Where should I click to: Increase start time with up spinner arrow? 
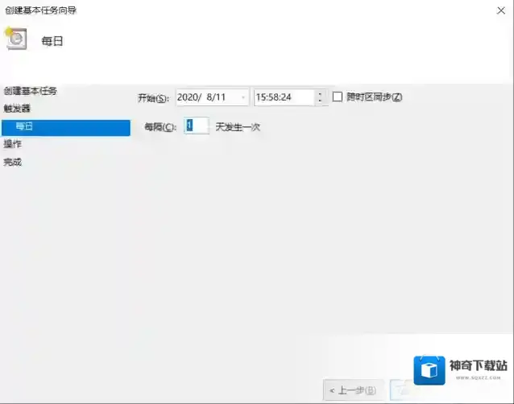321,93
